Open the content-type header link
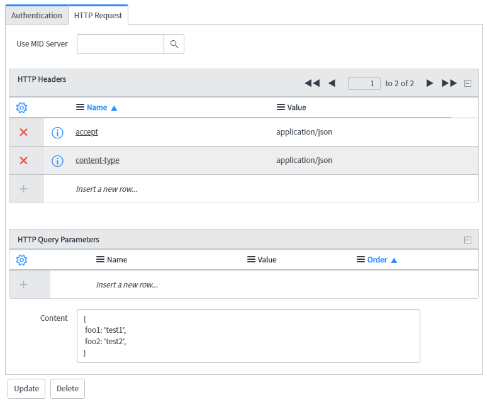 (98, 160)
